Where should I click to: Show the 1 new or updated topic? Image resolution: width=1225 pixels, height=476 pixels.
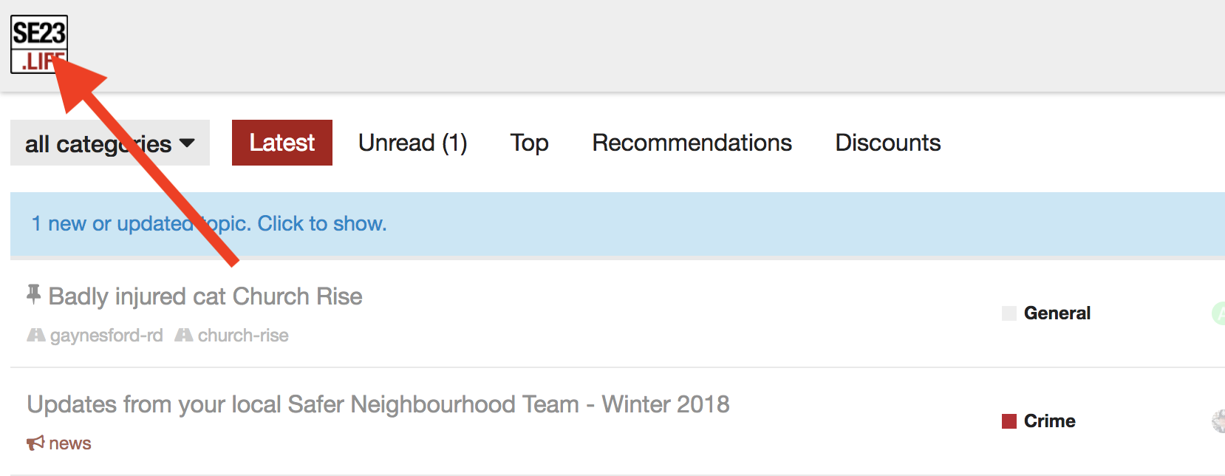pyautogui.click(x=209, y=223)
